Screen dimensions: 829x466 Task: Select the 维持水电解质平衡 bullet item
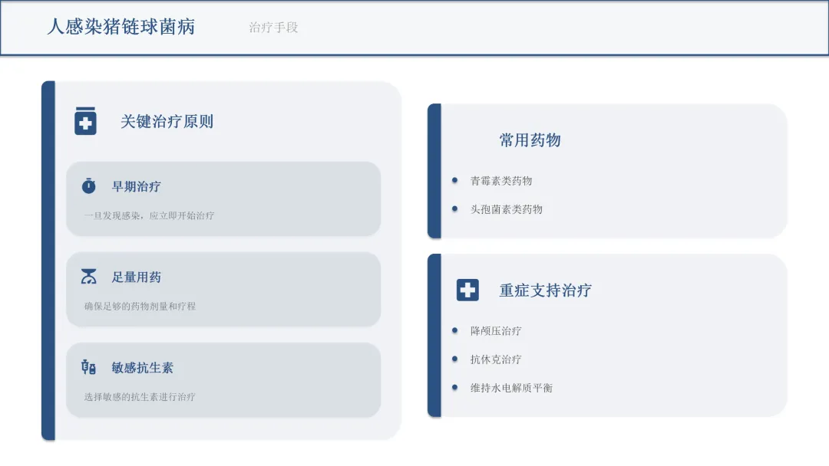(x=511, y=388)
